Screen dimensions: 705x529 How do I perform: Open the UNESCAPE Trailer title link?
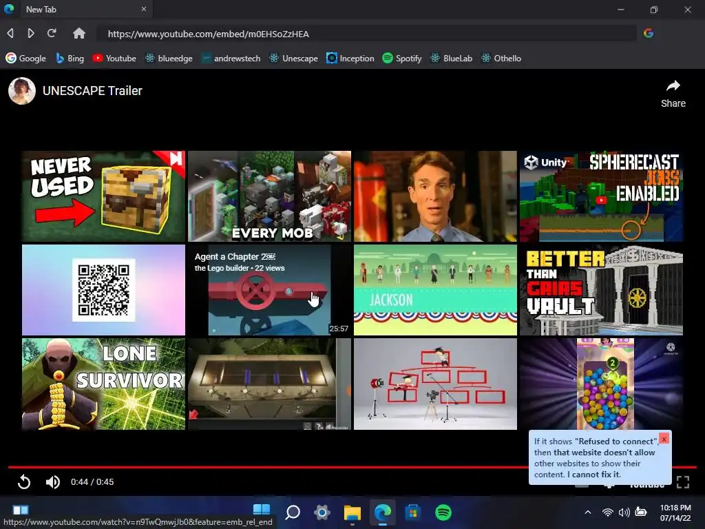pyautogui.click(x=92, y=91)
